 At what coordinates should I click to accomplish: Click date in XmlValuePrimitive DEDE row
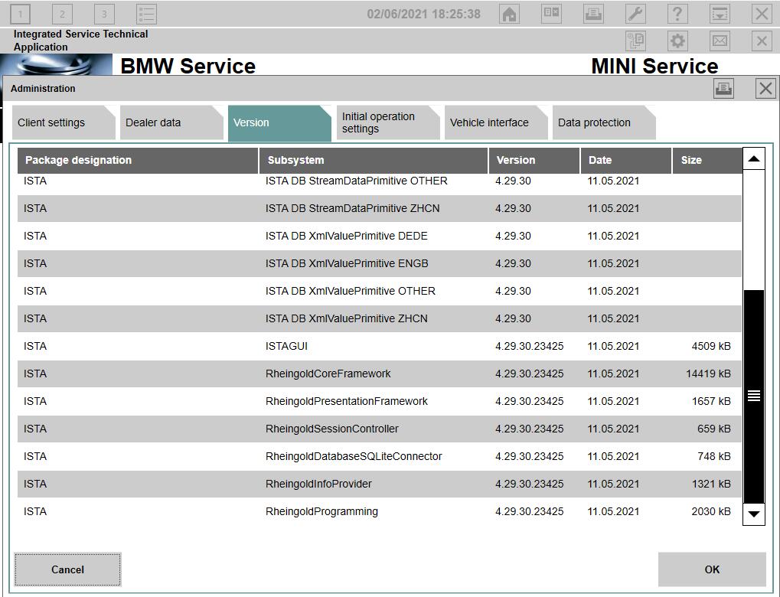click(x=613, y=237)
